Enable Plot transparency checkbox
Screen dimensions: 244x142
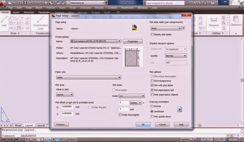coord(152,81)
